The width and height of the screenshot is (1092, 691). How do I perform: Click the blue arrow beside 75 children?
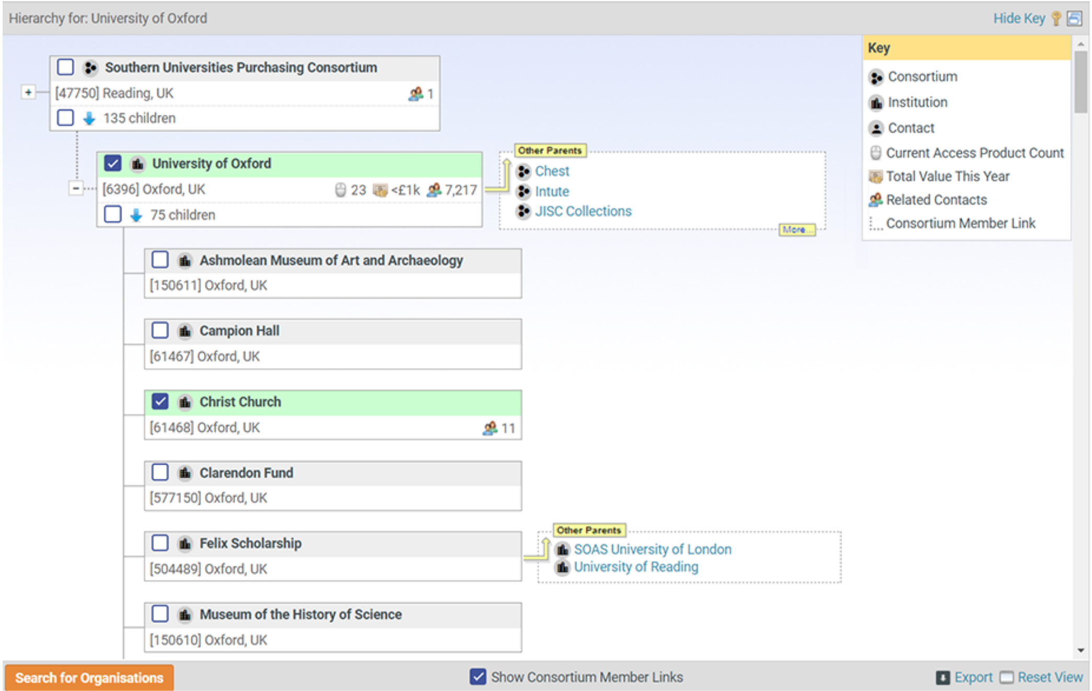coord(136,215)
